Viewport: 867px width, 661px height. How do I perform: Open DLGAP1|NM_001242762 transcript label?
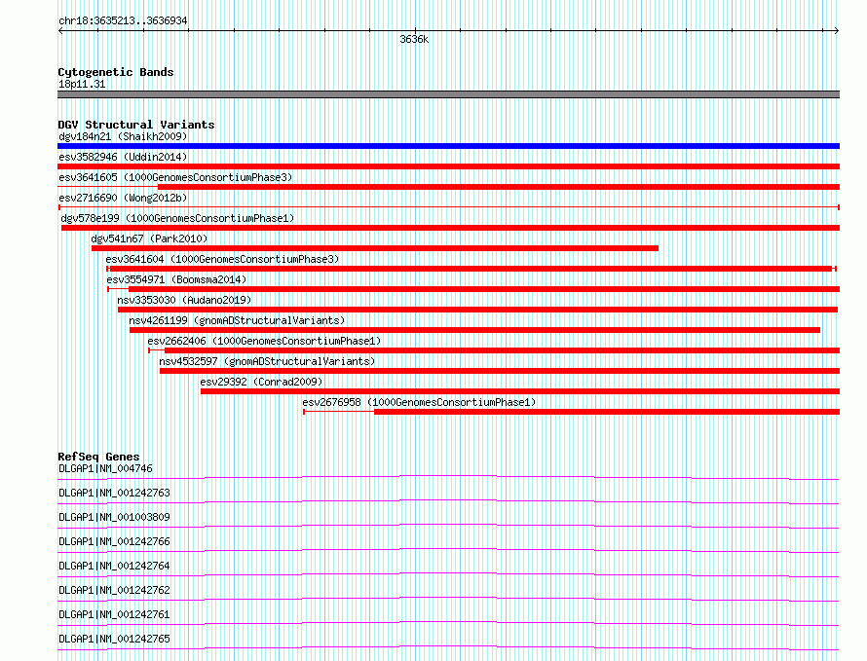[114, 590]
